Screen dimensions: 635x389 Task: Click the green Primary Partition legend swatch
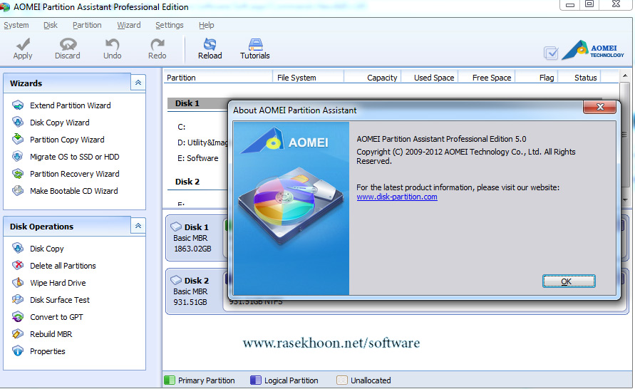tap(170, 380)
